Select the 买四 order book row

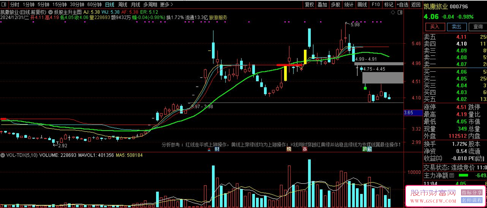click(x=455, y=92)
